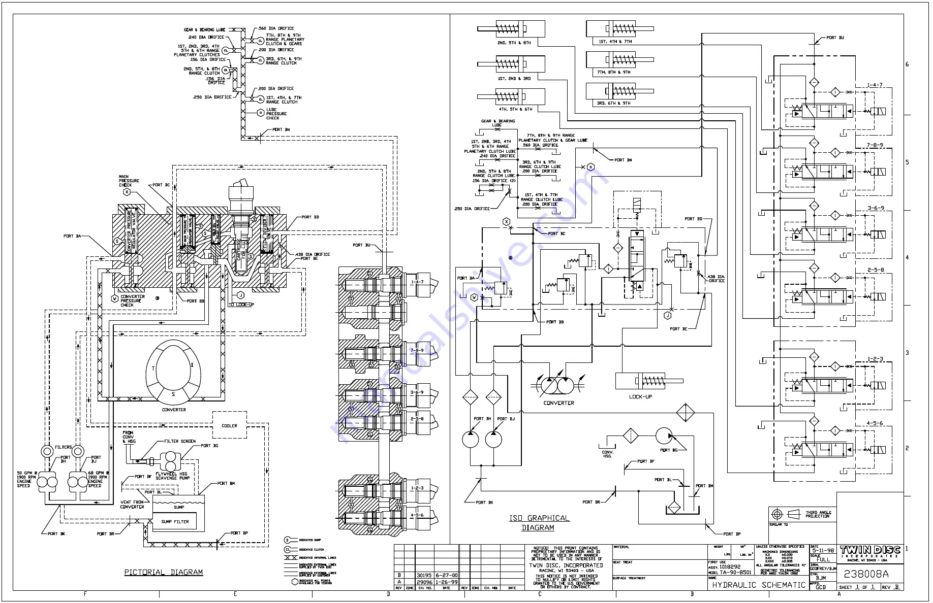The image size is (933, 603).
Task: Click the LOCK-UP label in ISO diagram
Action: [x=640, y=397]
